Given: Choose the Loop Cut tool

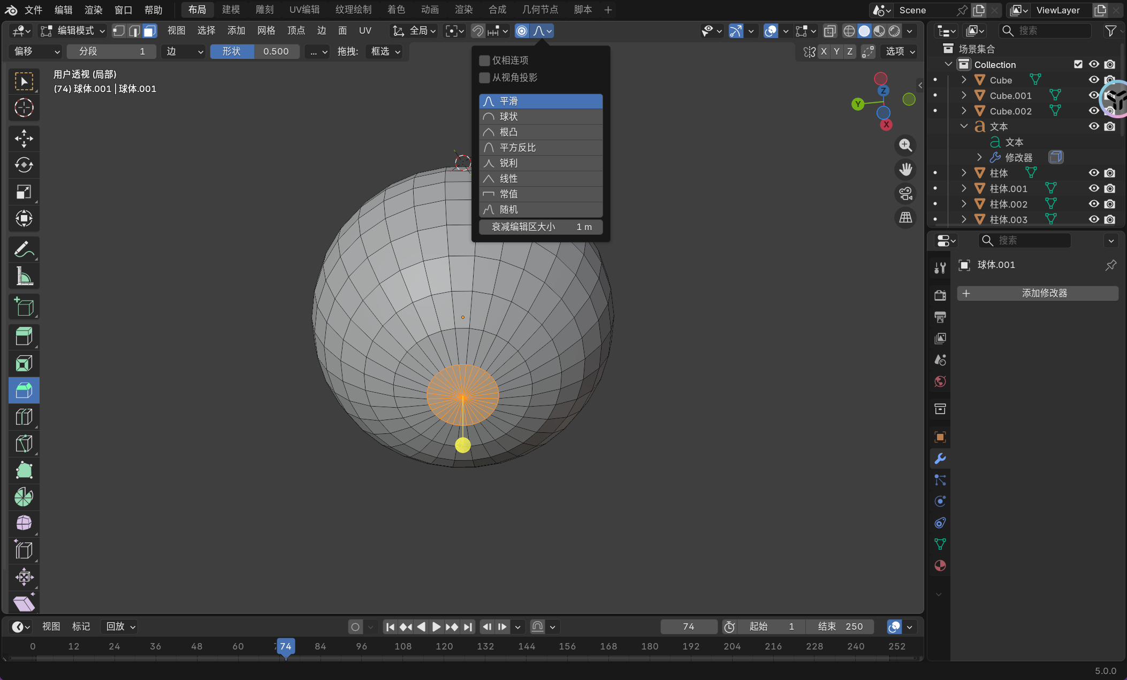Looking at the screenshot, I should click(x=24, y=417).
